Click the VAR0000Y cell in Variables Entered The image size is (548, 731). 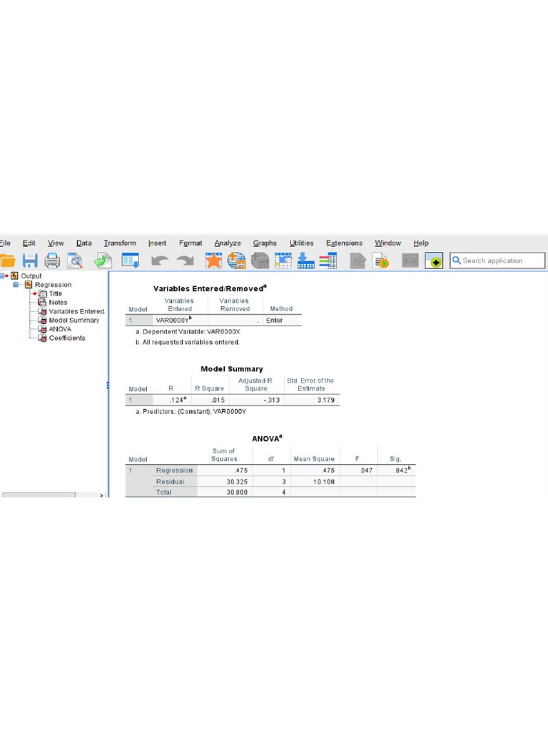(x=181, y=321)
